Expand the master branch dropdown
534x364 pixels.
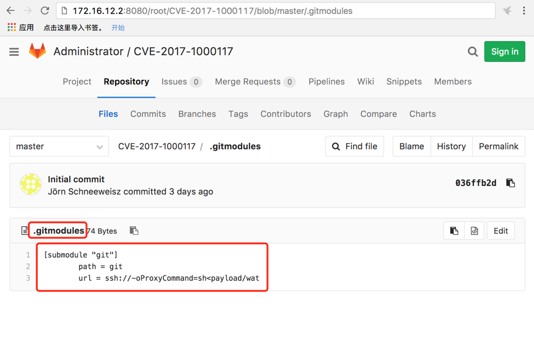click(x=59, y=146)
